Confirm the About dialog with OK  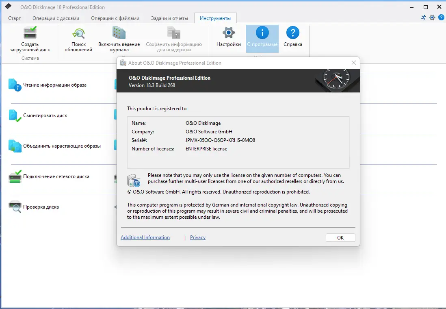pyautogui.click(x=340, y=237)
